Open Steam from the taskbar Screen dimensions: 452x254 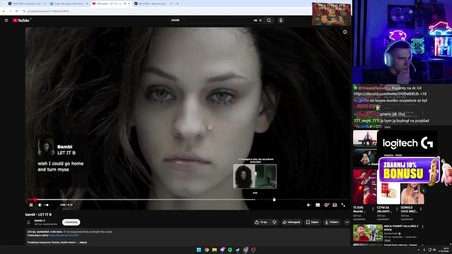[238, 250]
